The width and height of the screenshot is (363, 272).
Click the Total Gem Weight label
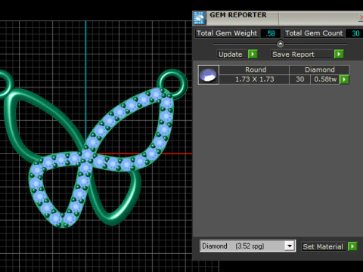coord(227,33)
